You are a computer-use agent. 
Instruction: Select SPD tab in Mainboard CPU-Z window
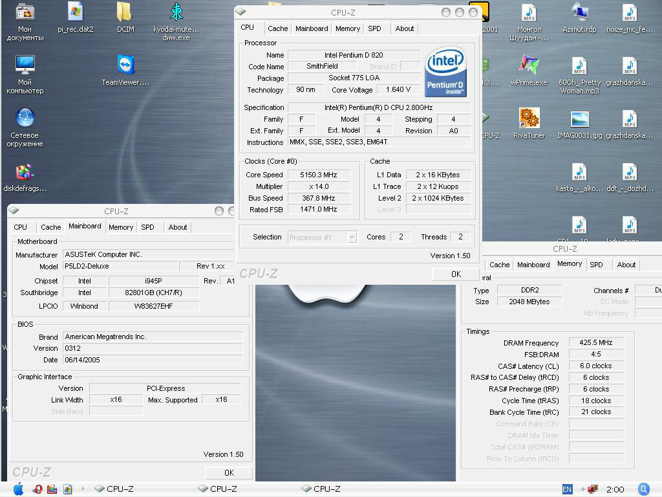coord(147,227)
